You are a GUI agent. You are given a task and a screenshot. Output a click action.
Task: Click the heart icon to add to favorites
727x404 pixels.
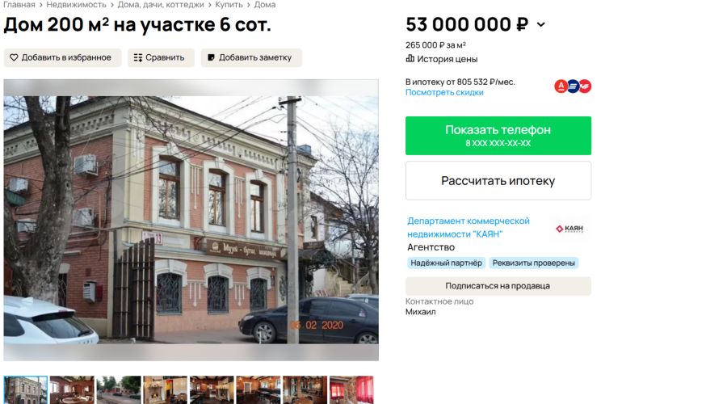[14, 57]
